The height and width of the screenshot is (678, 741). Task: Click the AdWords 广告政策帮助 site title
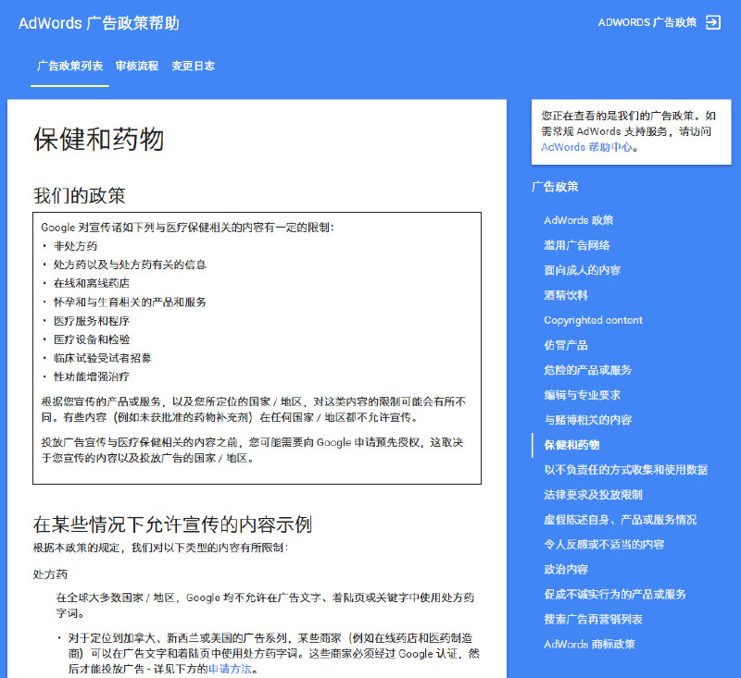point(99,23)
